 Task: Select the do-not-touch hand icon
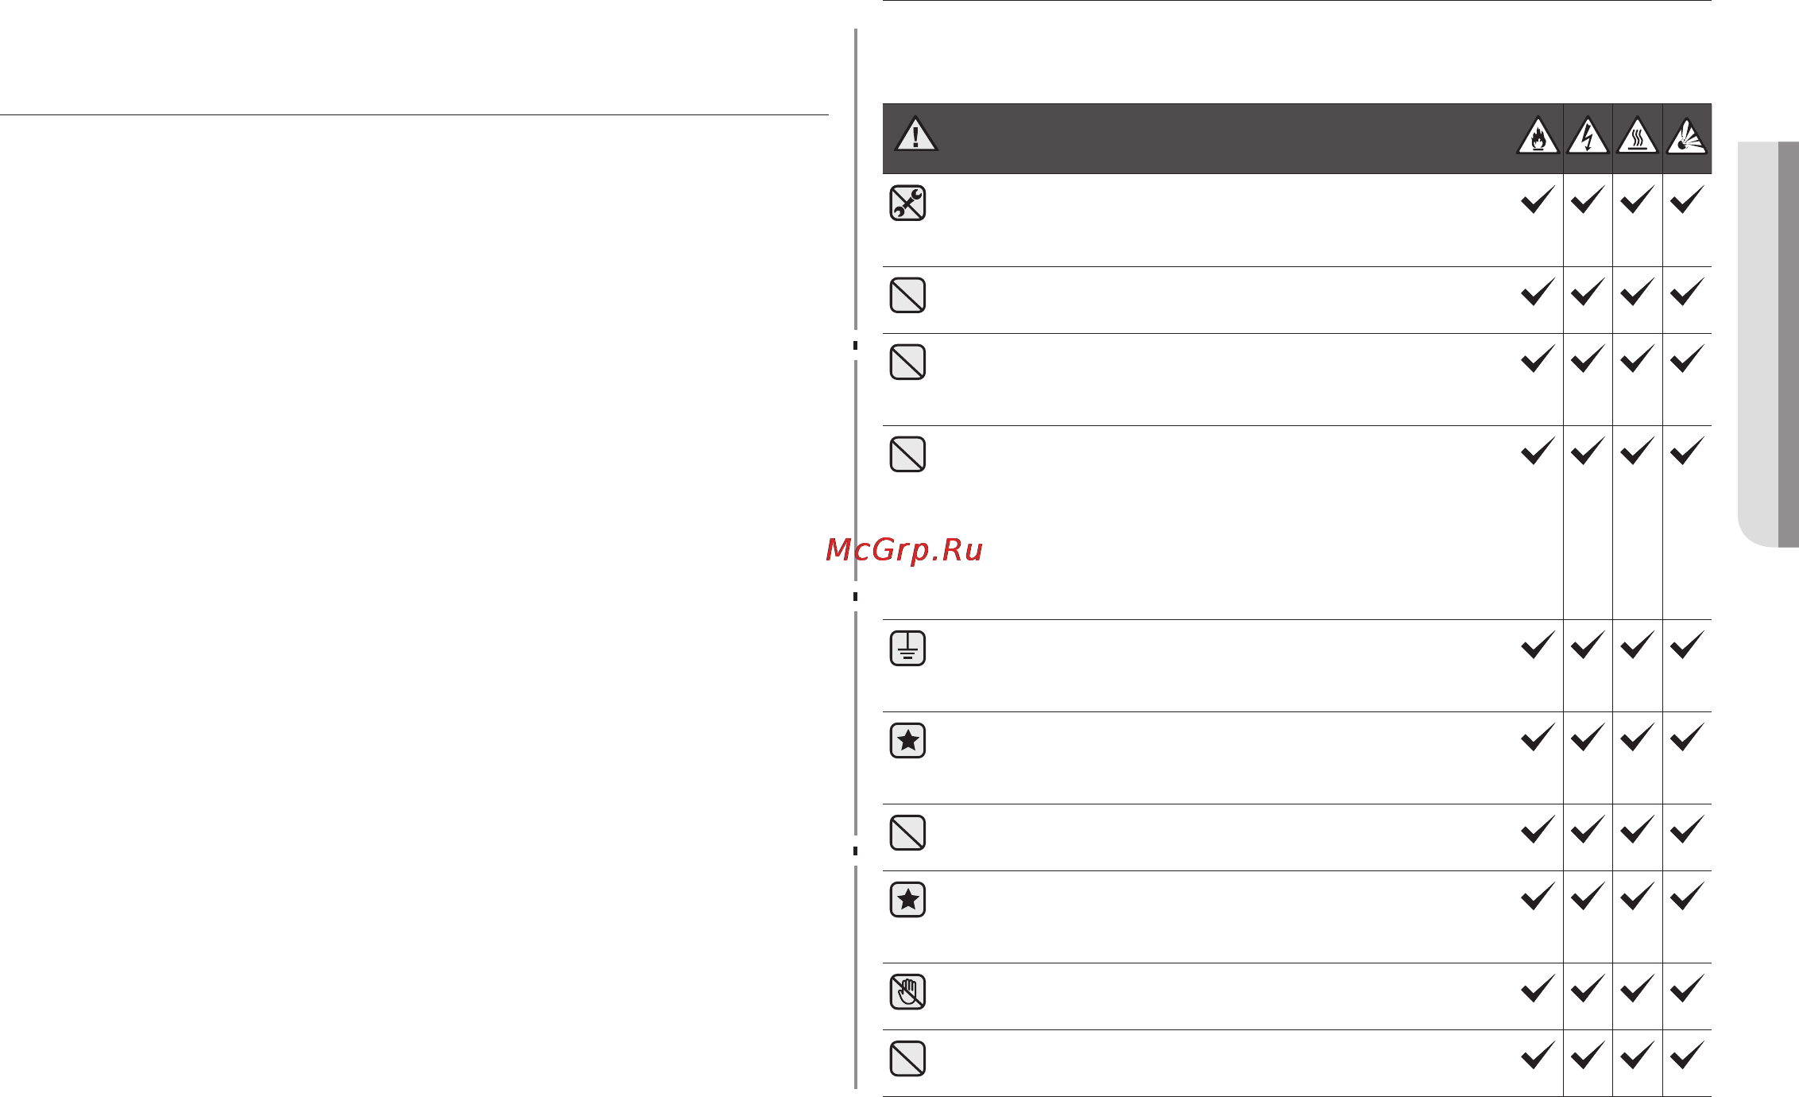tap(907, 991)
